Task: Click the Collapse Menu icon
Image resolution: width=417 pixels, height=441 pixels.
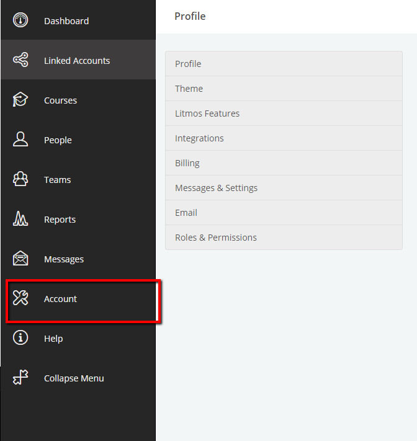Action: click(20, 377)
